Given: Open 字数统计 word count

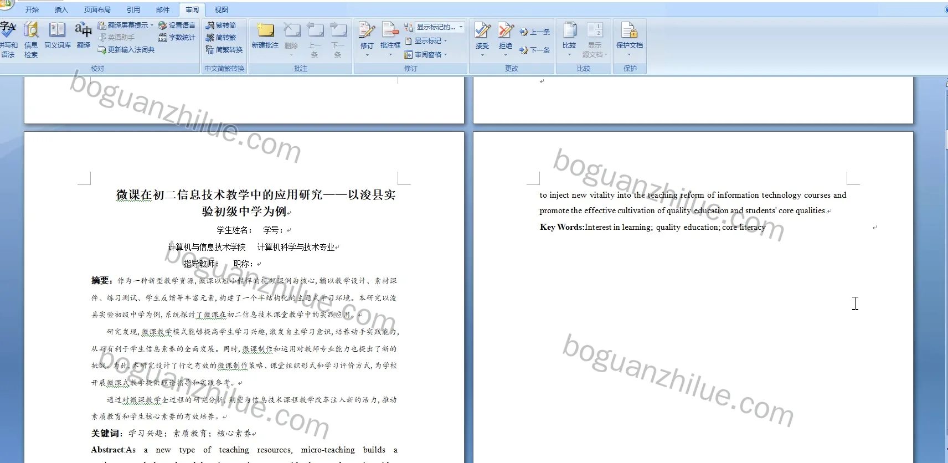Looking at the screenshot, I should (177, 38).
